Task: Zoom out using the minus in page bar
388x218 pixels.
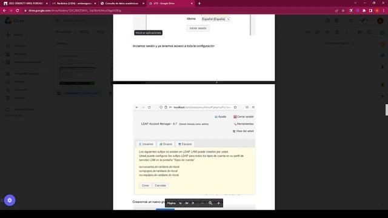Action: [x=202, y=203]
